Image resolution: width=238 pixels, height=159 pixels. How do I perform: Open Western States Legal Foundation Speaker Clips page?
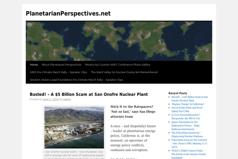[x=76, y=80]
